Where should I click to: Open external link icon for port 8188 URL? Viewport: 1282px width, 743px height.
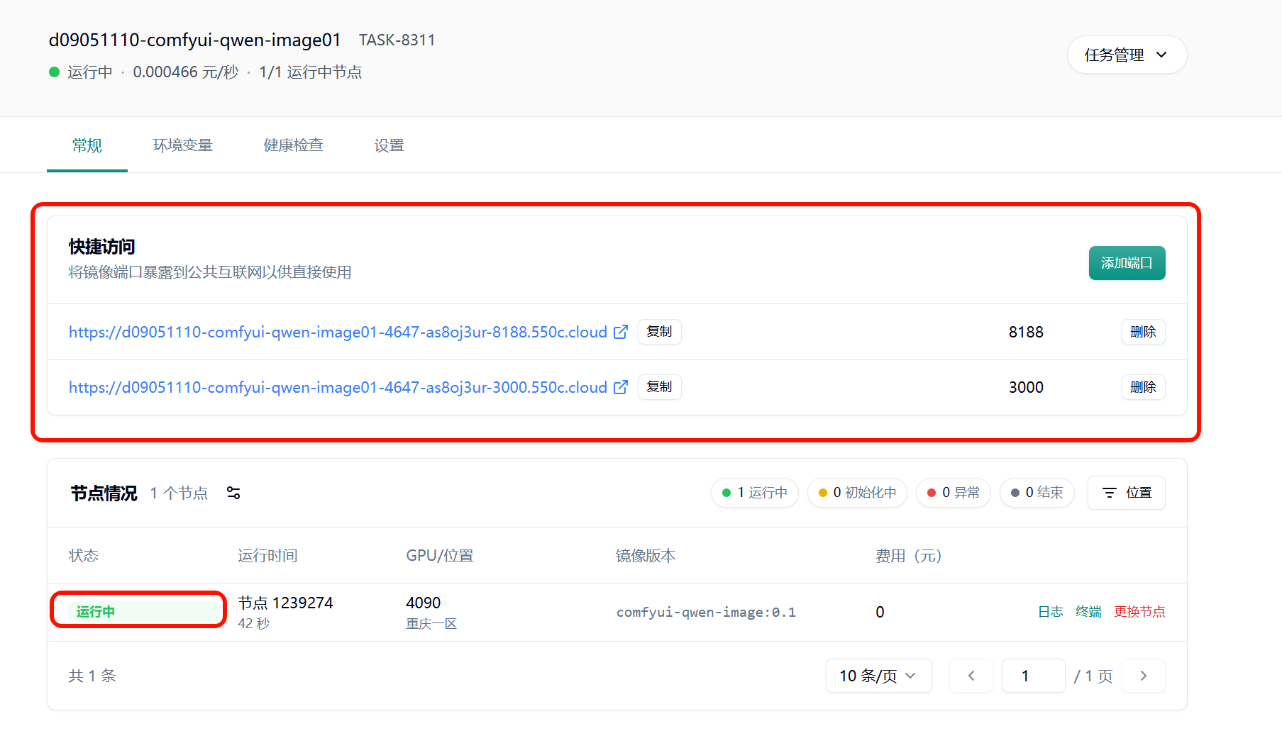621,332
